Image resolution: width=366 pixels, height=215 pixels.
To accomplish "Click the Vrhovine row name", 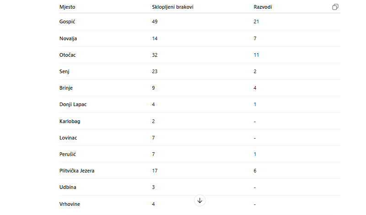I will (70, 204).
